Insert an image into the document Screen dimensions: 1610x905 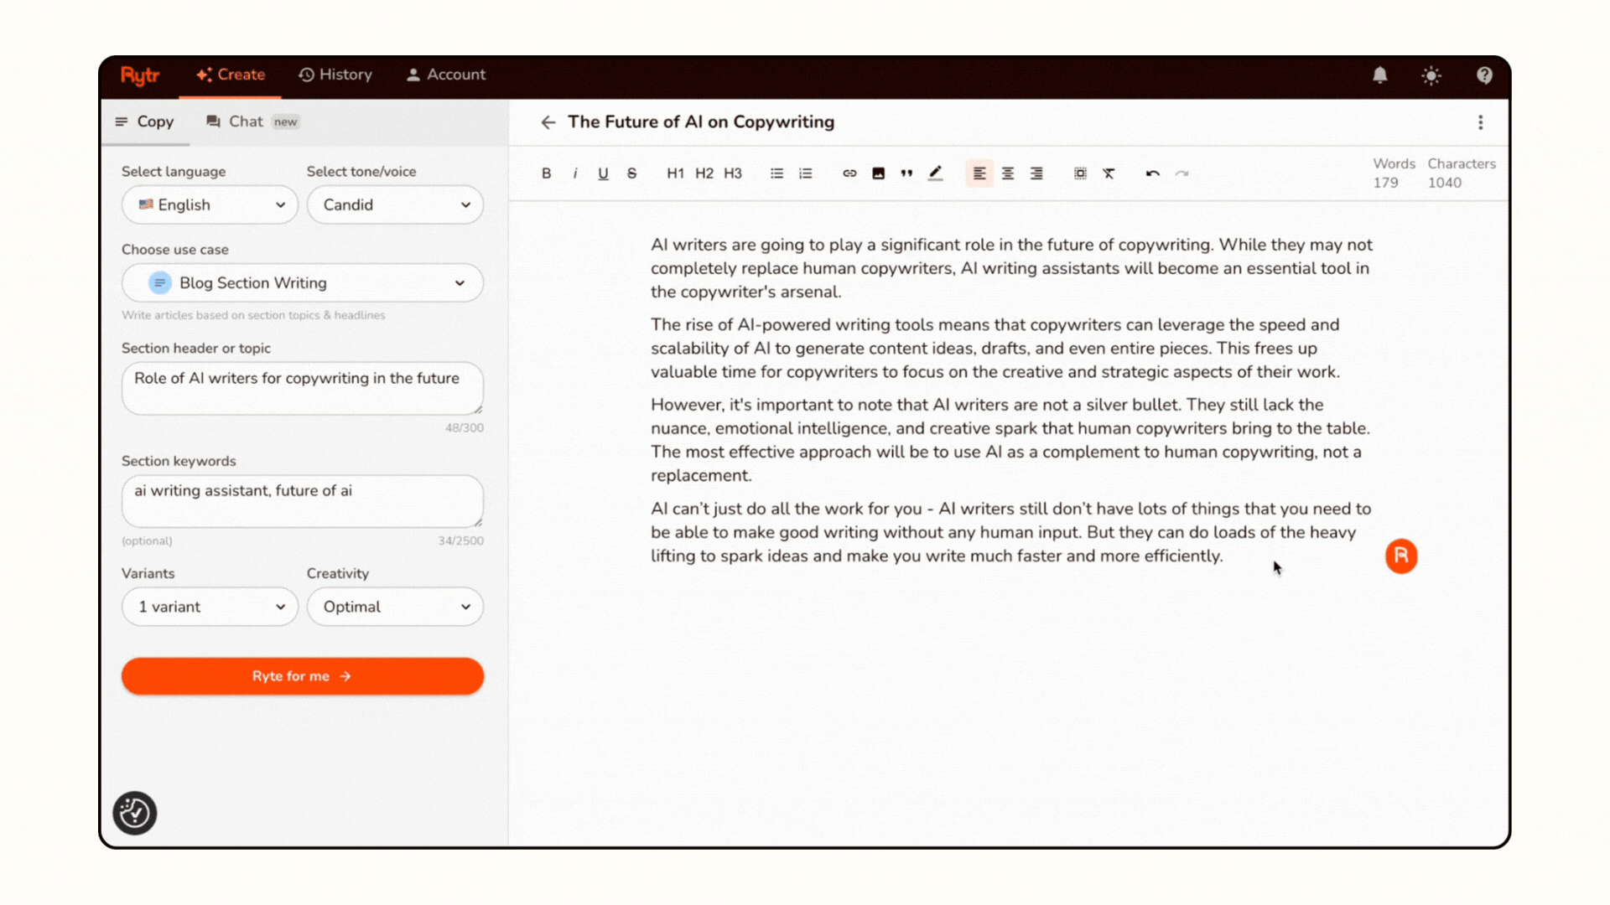878,173
